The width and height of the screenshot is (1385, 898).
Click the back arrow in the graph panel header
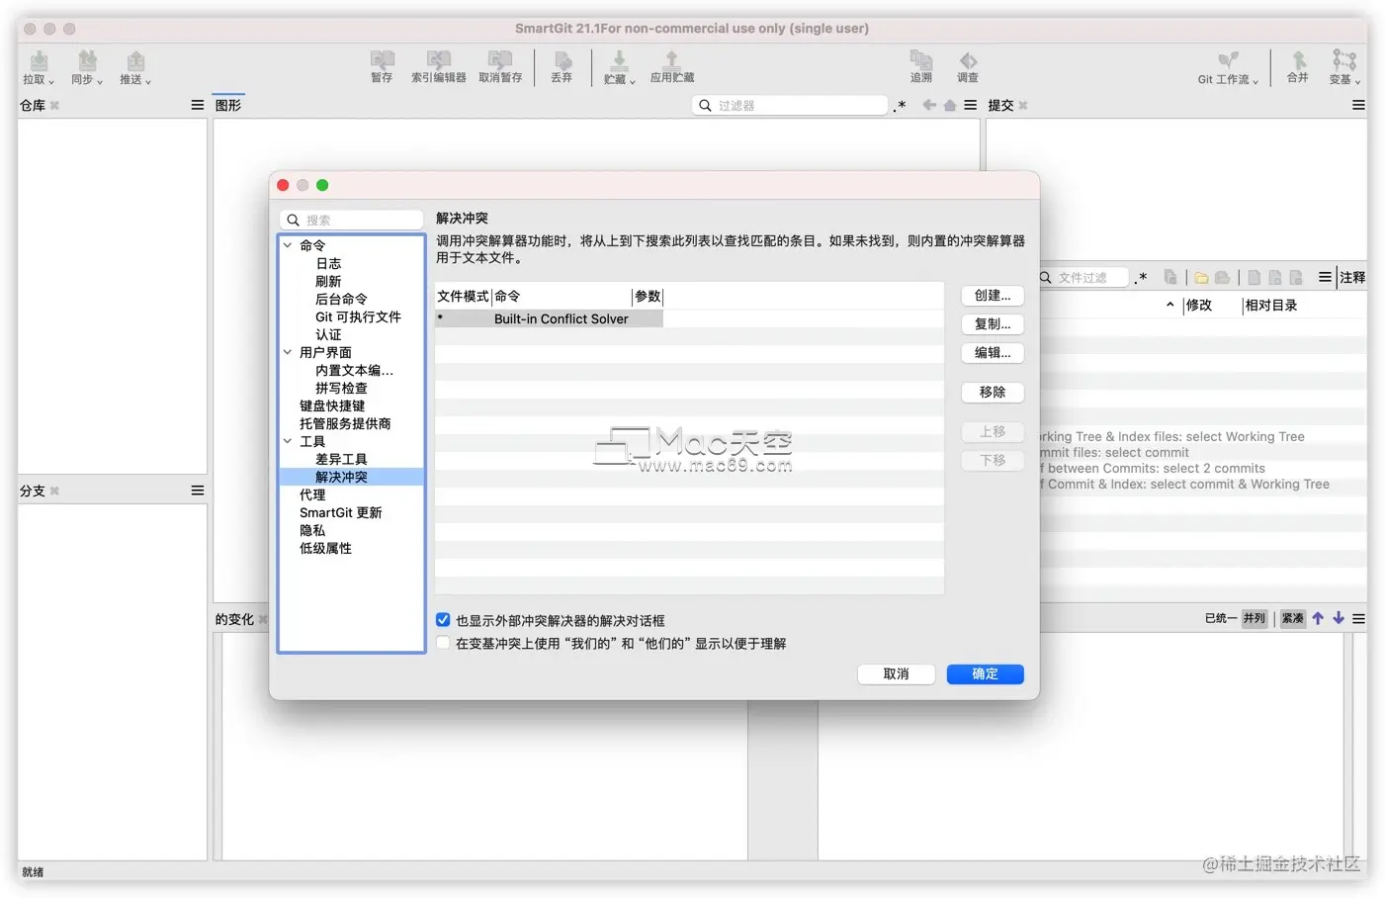pos(929,105)
